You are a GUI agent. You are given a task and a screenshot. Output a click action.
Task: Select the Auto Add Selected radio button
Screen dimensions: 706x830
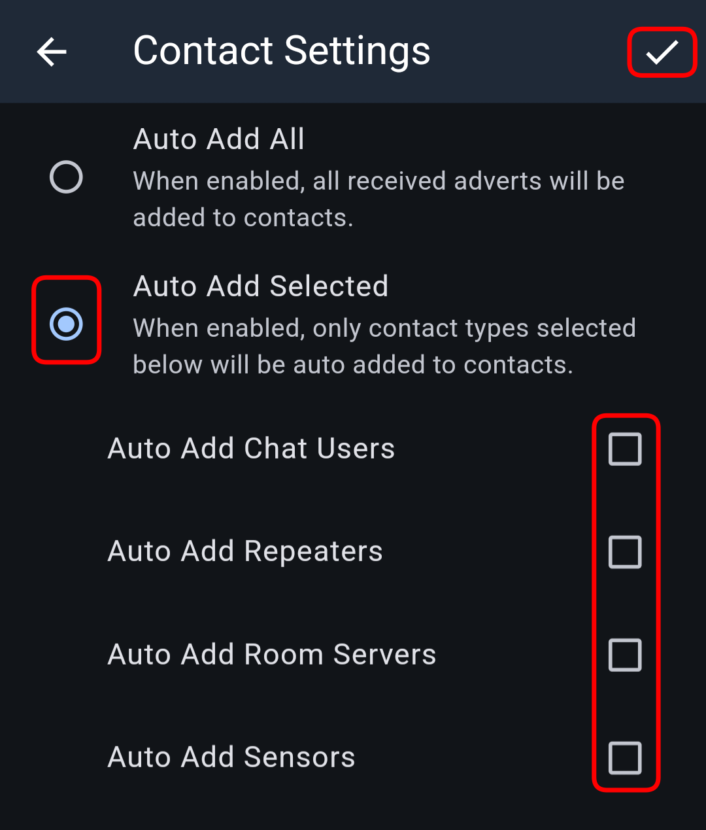[66, 324]
